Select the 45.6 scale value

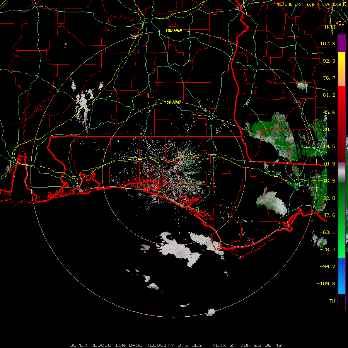[x=329, y=112]
